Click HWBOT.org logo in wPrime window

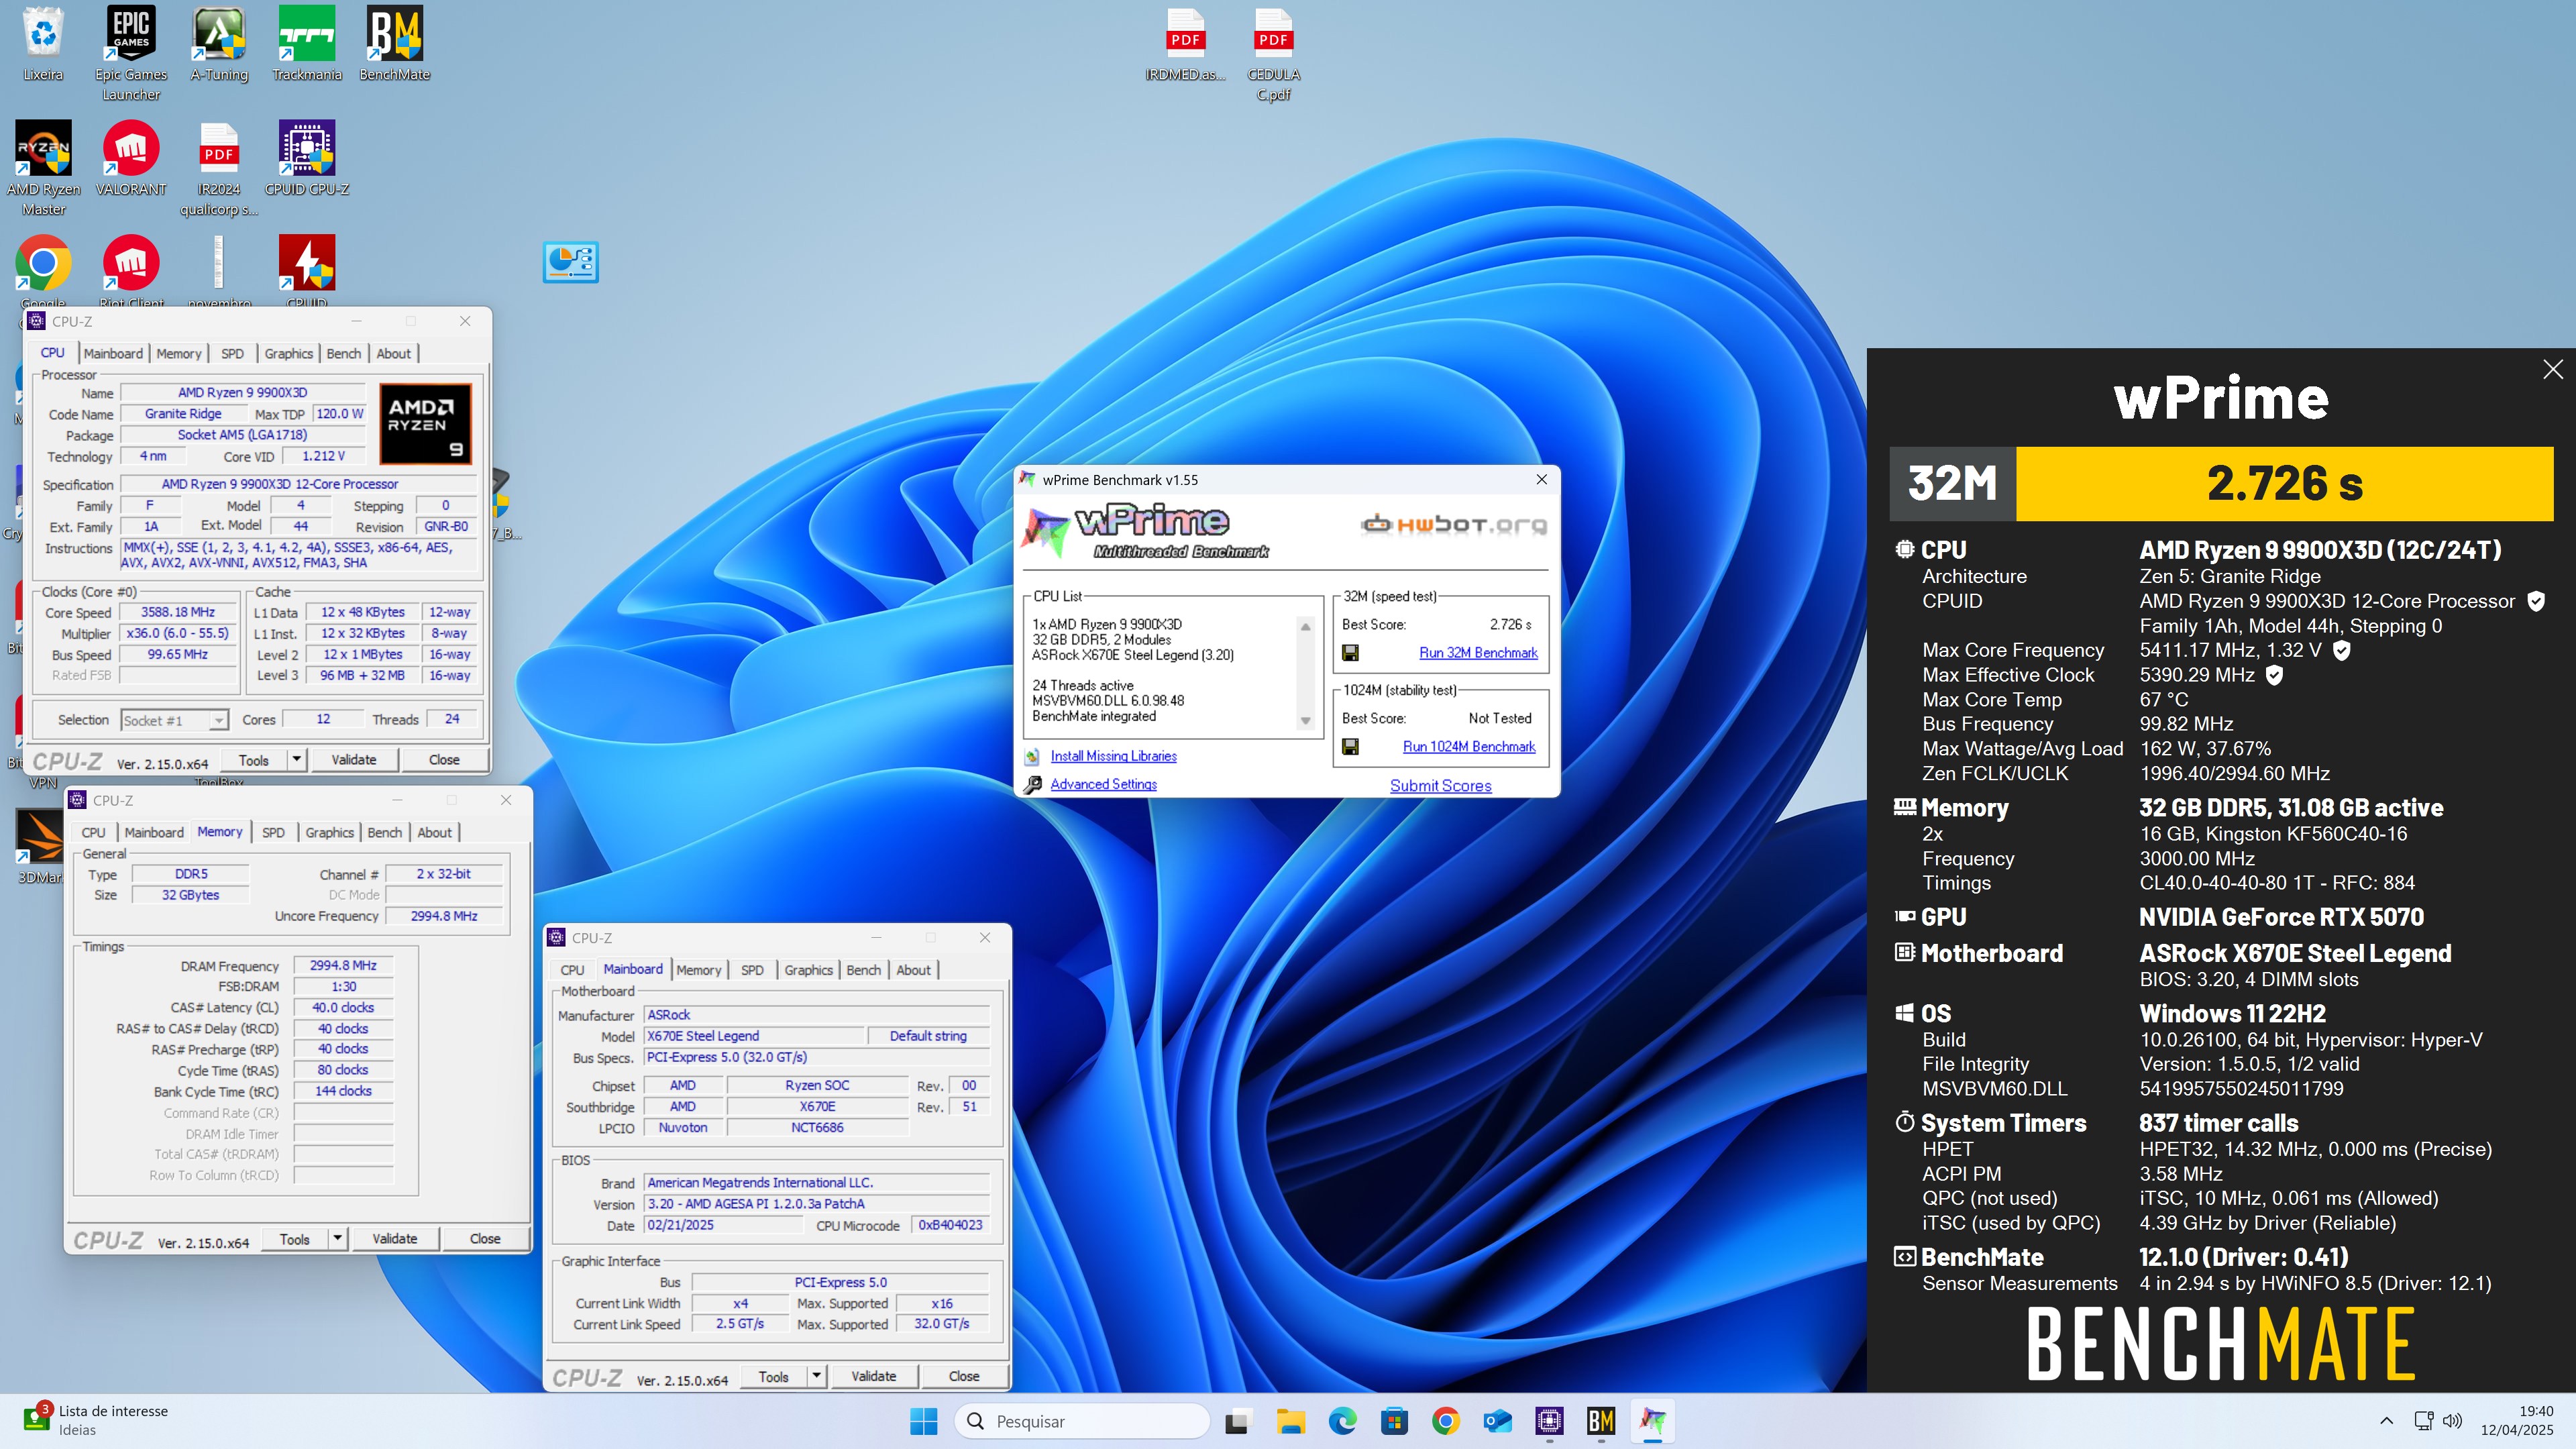coord(1453,525)
